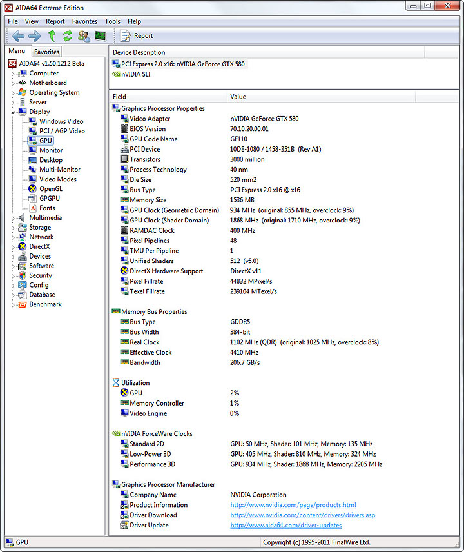This screenshot has width=464, height=552.
Task: Click the AIDA64 application icon in the title bar
Action: tap(9, 7)
